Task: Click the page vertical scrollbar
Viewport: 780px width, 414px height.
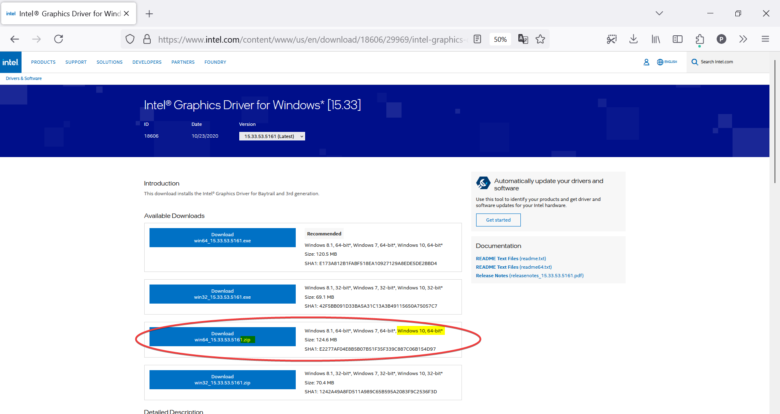Action: click(x=775, y=122)
